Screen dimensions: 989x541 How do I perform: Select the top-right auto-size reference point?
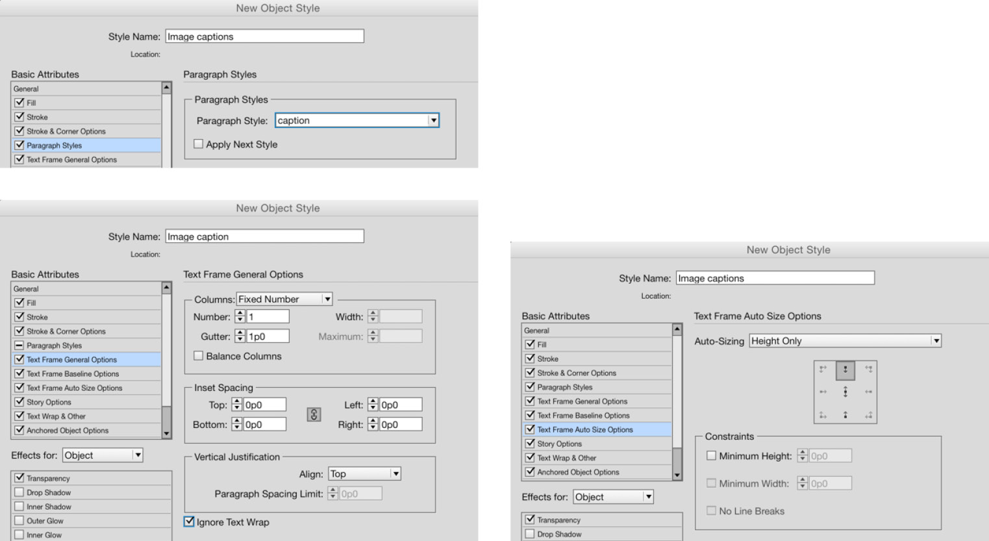point(868,370)
